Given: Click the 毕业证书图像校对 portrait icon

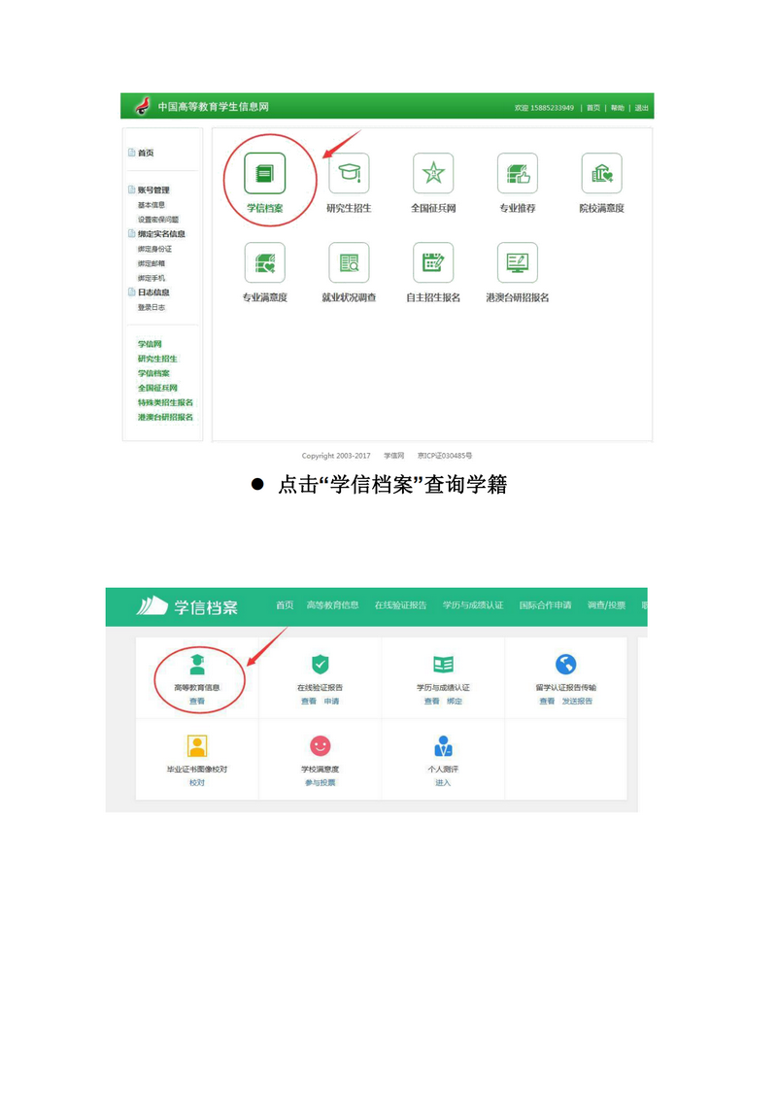Looking at the screenshot, I should point(197,745).
